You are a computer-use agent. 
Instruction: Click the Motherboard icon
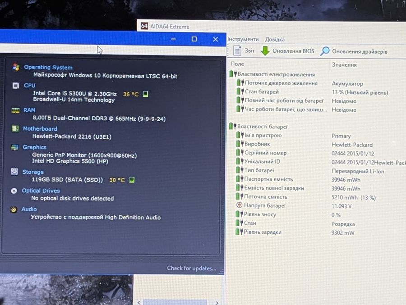coord(15,128)
